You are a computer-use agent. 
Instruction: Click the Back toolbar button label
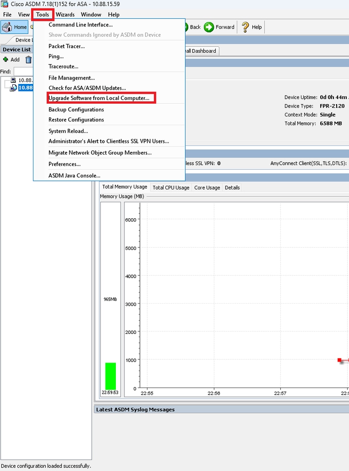click(195, 27)
